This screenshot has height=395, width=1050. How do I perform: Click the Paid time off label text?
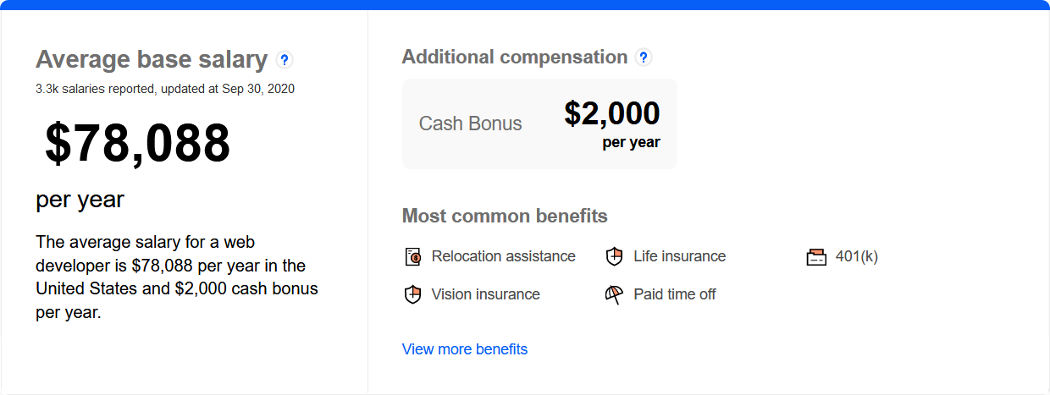[675, 294]
